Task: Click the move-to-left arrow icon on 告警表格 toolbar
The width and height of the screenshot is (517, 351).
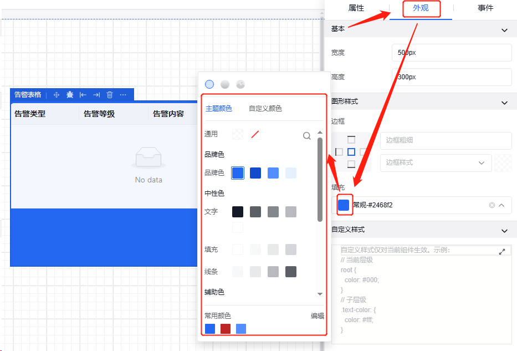Action: click(83, 95)
